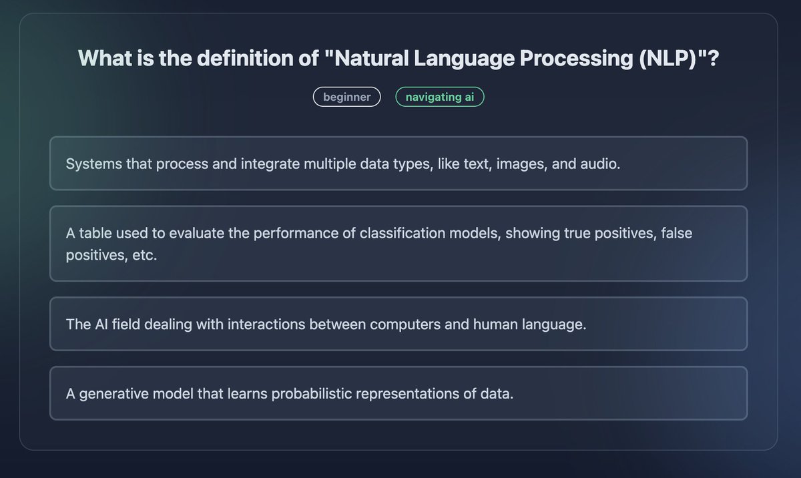This screenshot has height=478, width=801.
Task: Click the navigating ai category tag
Action: click(440, 97)
